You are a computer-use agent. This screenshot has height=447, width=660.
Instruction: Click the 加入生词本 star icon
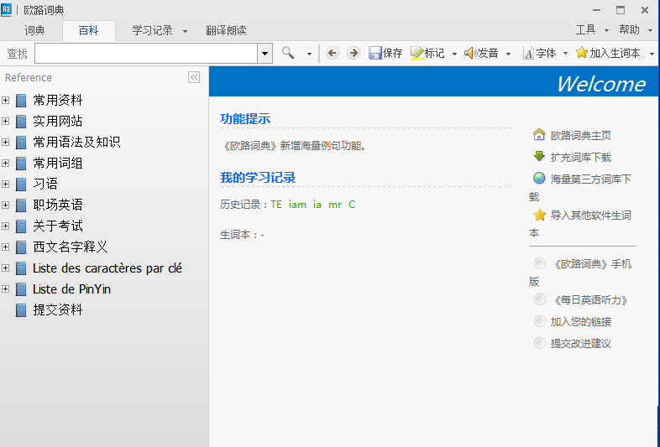pyautogui.click(x=582, y=53)
